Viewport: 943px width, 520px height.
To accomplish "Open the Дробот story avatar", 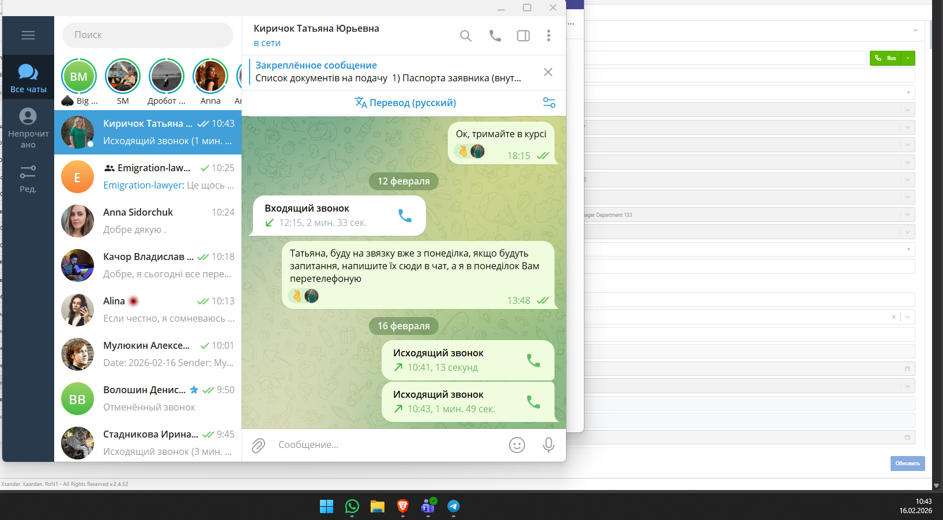I will click(167, 77).
